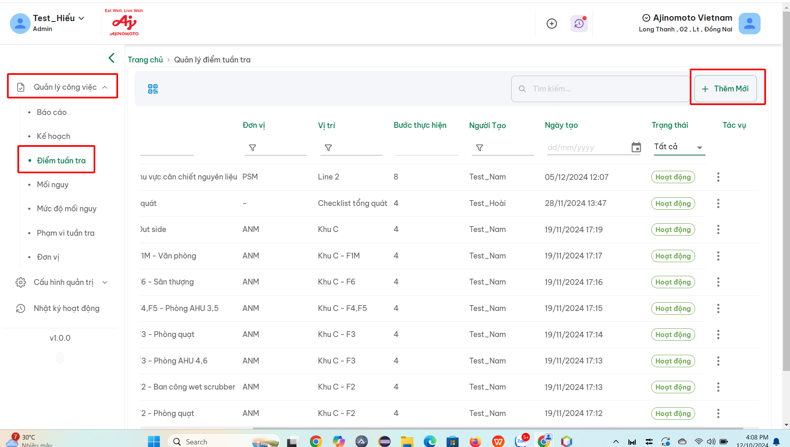The height and width of the screenshot is (447, 790).
Task: Open actions menu for Line 2 row
Action: pyautogui.click(x=718, y=177)
